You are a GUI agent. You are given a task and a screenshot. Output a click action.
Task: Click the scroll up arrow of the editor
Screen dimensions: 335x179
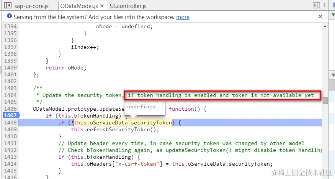pyautogui.click(x=325, y=26)
